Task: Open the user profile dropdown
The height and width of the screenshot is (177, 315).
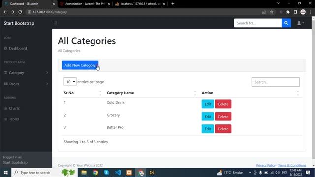Action: 301,23
